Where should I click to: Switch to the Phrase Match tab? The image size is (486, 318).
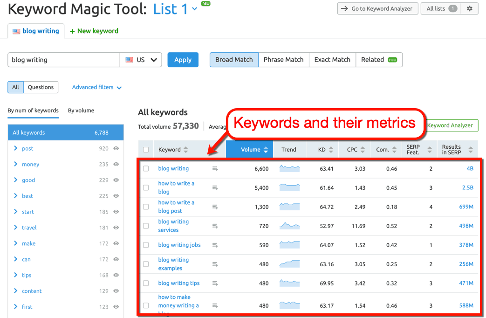[283, 60]
